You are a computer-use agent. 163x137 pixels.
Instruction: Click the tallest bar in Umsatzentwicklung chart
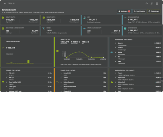[x=28, y=62]
